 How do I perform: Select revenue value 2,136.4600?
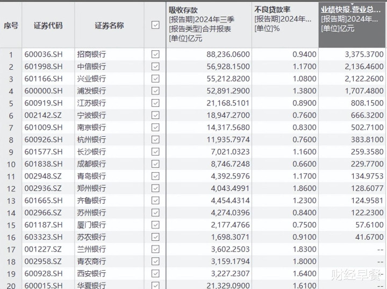(364, 66)
